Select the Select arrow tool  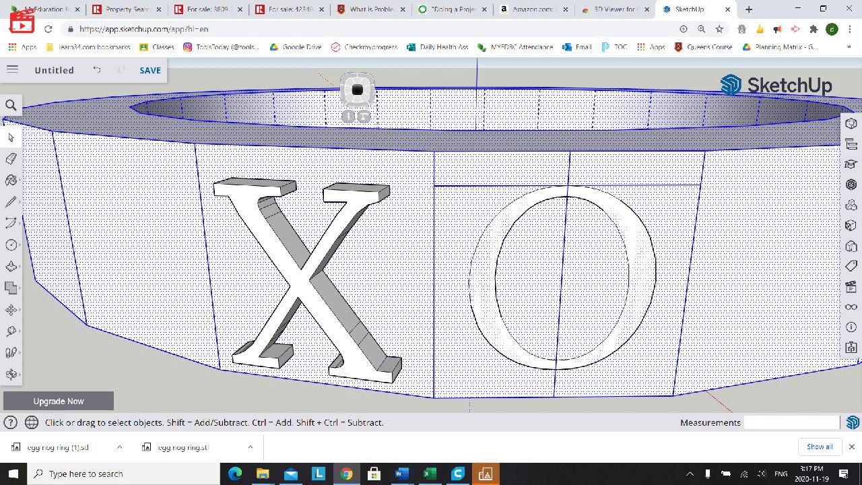coord(11,137)
